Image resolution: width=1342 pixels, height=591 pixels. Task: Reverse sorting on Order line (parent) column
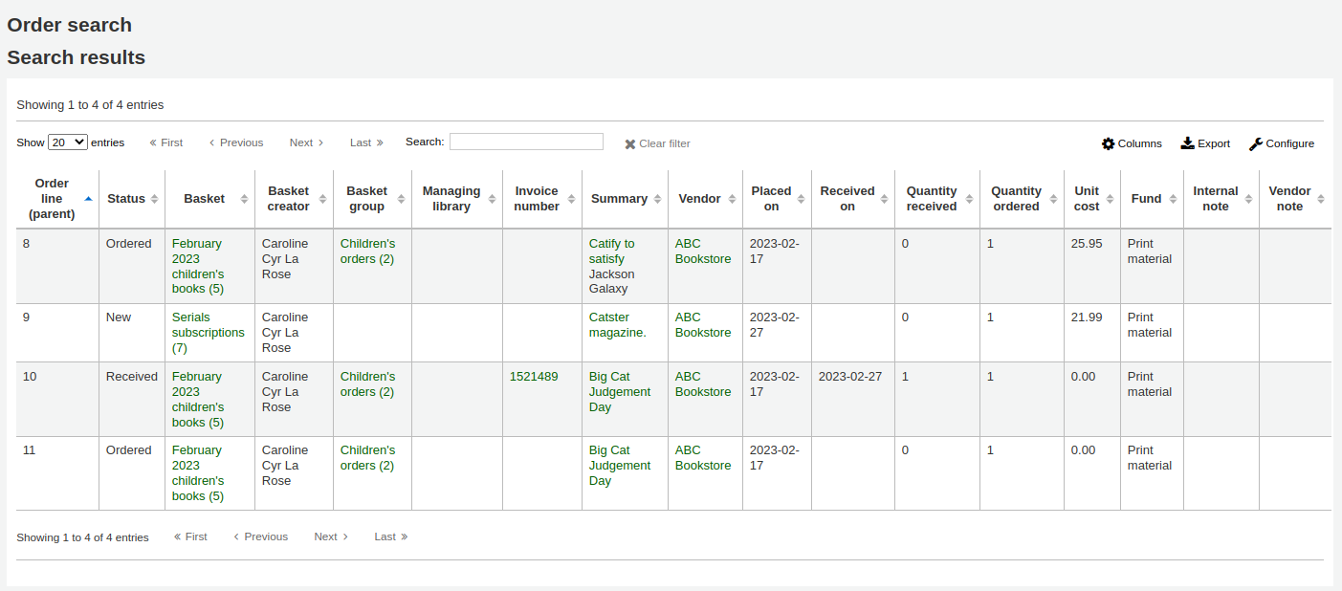pyautogui.click(x=88, y=198)
